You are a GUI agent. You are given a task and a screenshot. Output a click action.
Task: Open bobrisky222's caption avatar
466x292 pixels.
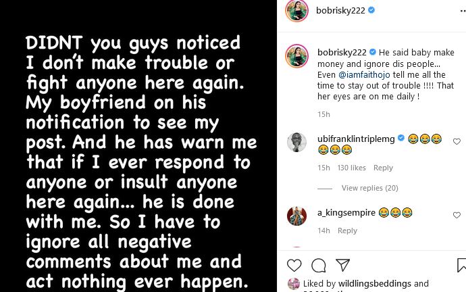point(296,56)
